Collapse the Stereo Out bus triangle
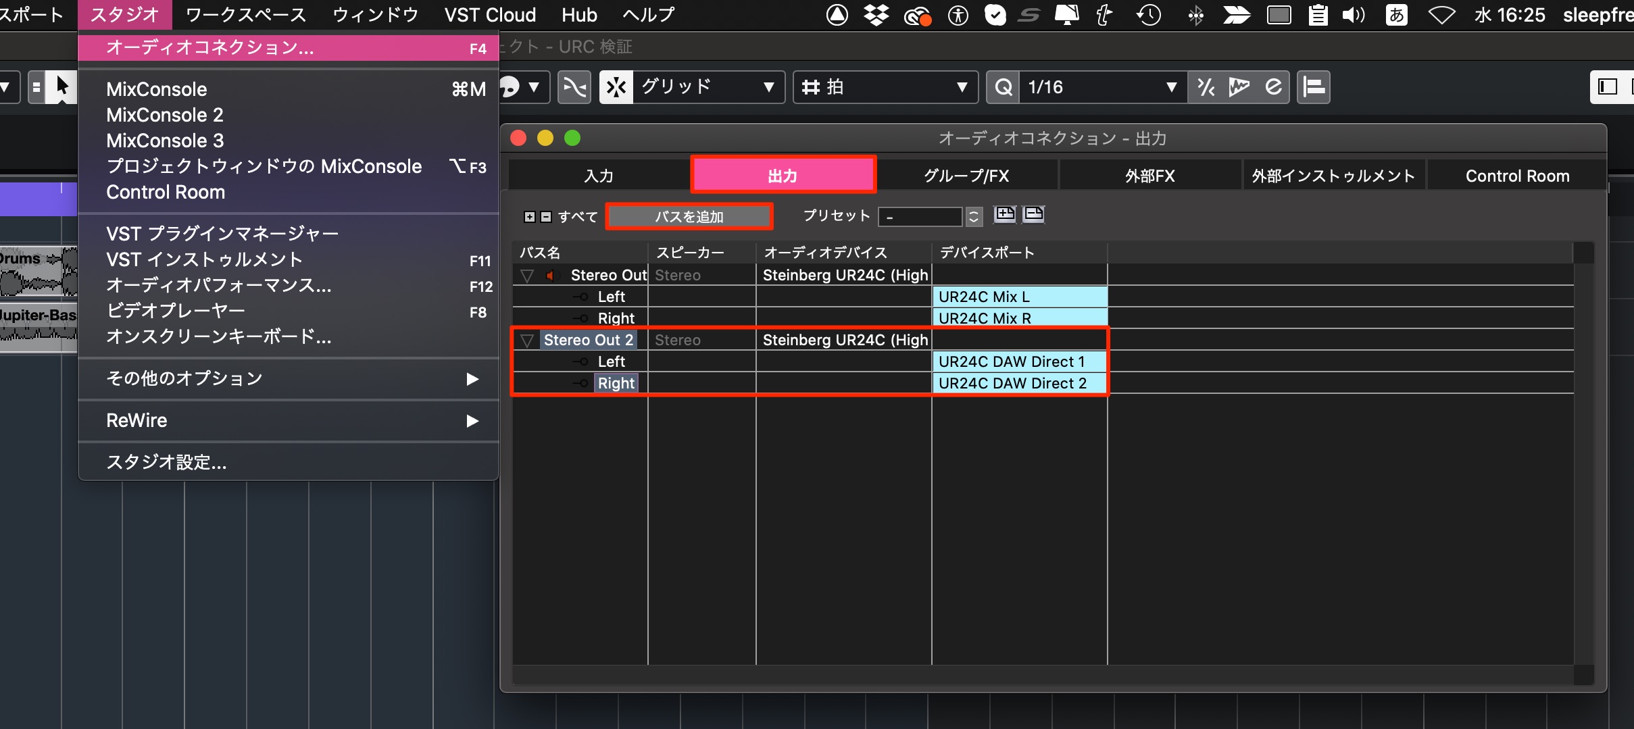The width and height of the screenshot is (1634, 729). (527, 275)
